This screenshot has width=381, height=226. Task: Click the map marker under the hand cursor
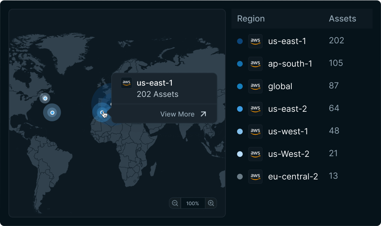(102, 112)
